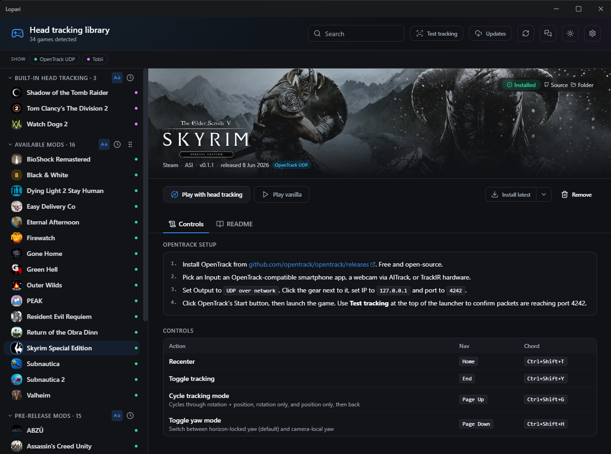Screen dimensions: 611x454
Task: Select Subnautica 2 in the list
Action: [x=71, y=379]
